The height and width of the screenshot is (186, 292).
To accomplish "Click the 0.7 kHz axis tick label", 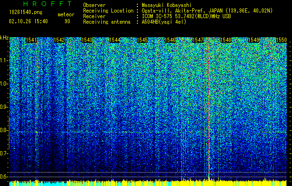I will 4,153.
